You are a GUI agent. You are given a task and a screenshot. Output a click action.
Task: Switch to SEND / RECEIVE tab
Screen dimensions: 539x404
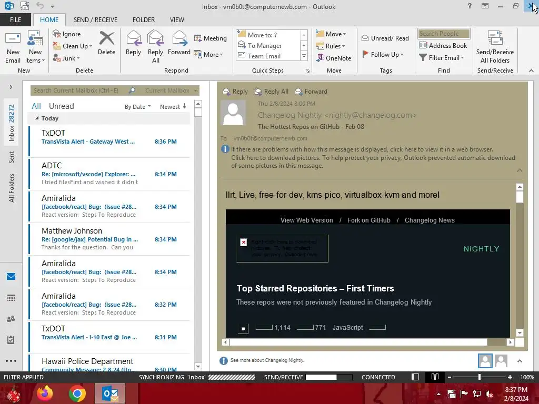pos(95,20)
